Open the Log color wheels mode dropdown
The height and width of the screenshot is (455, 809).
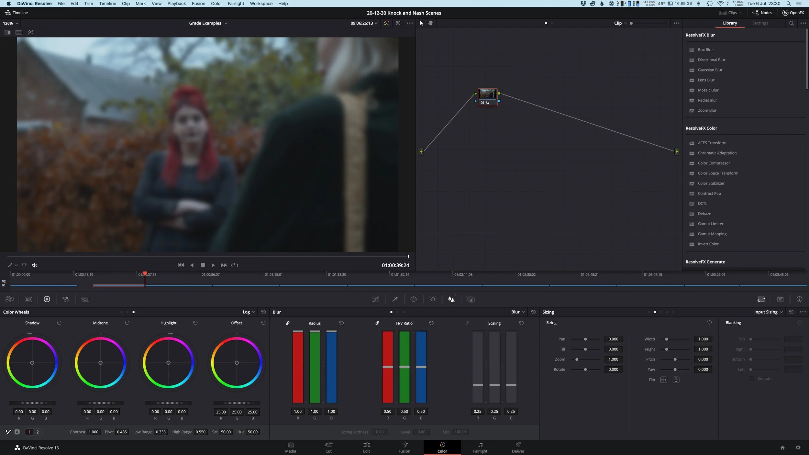click(x=249, y=312)
